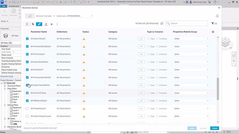Click the help question mark icon
This screenshot has width=239, height=134.
coord(215,2)
